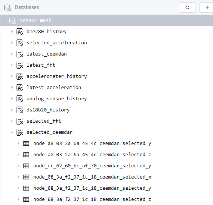Expand the analog_sensor_history schema arrow
Image resolution: width=213 pixels, height=205 pixels.
pyautogui.click(x=12, y=99)
